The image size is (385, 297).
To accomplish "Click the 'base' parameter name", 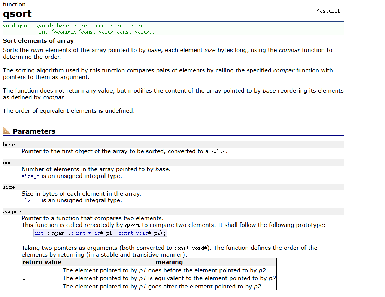I will (x=9, y=145).
